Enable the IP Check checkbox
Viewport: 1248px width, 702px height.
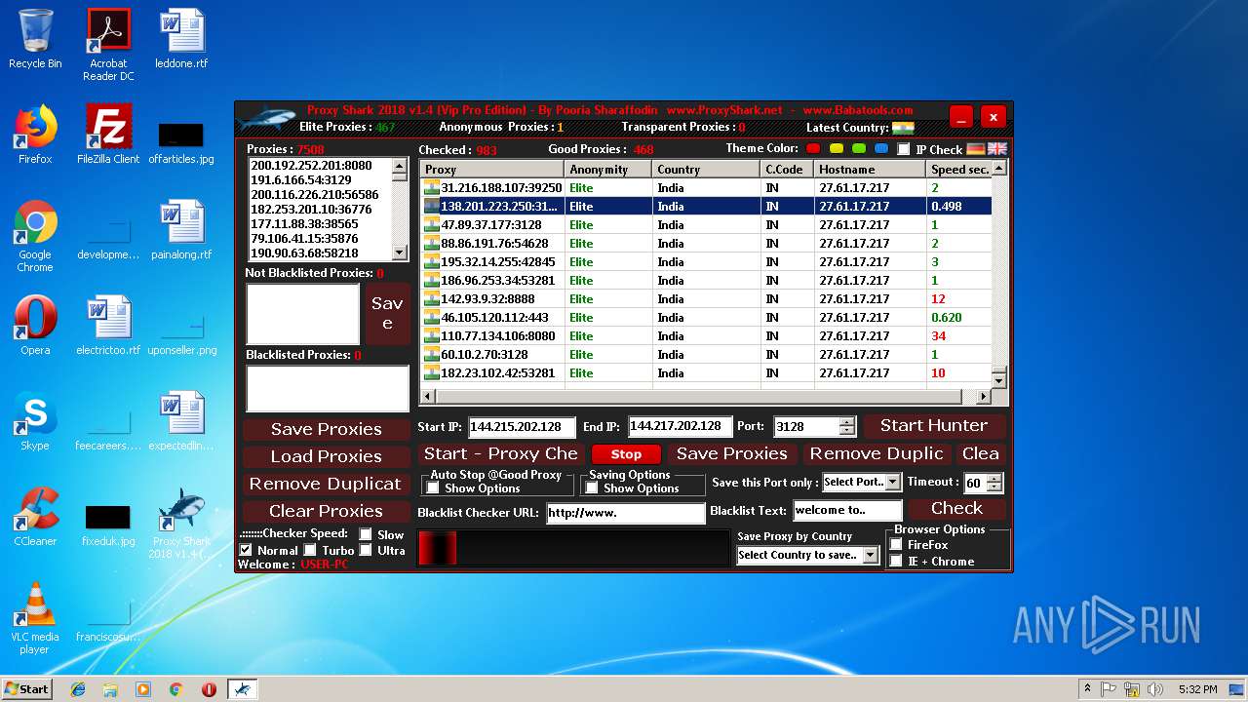[x=904, y=149]
